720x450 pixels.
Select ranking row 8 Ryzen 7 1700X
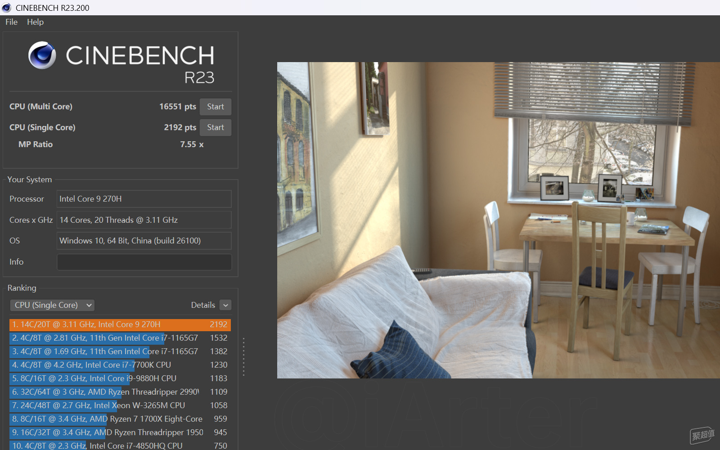pos(120,419)
